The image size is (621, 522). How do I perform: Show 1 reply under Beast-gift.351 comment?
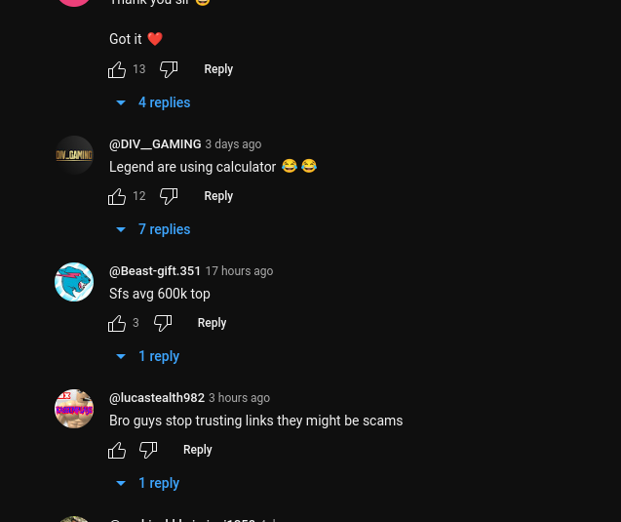[148, 356]
